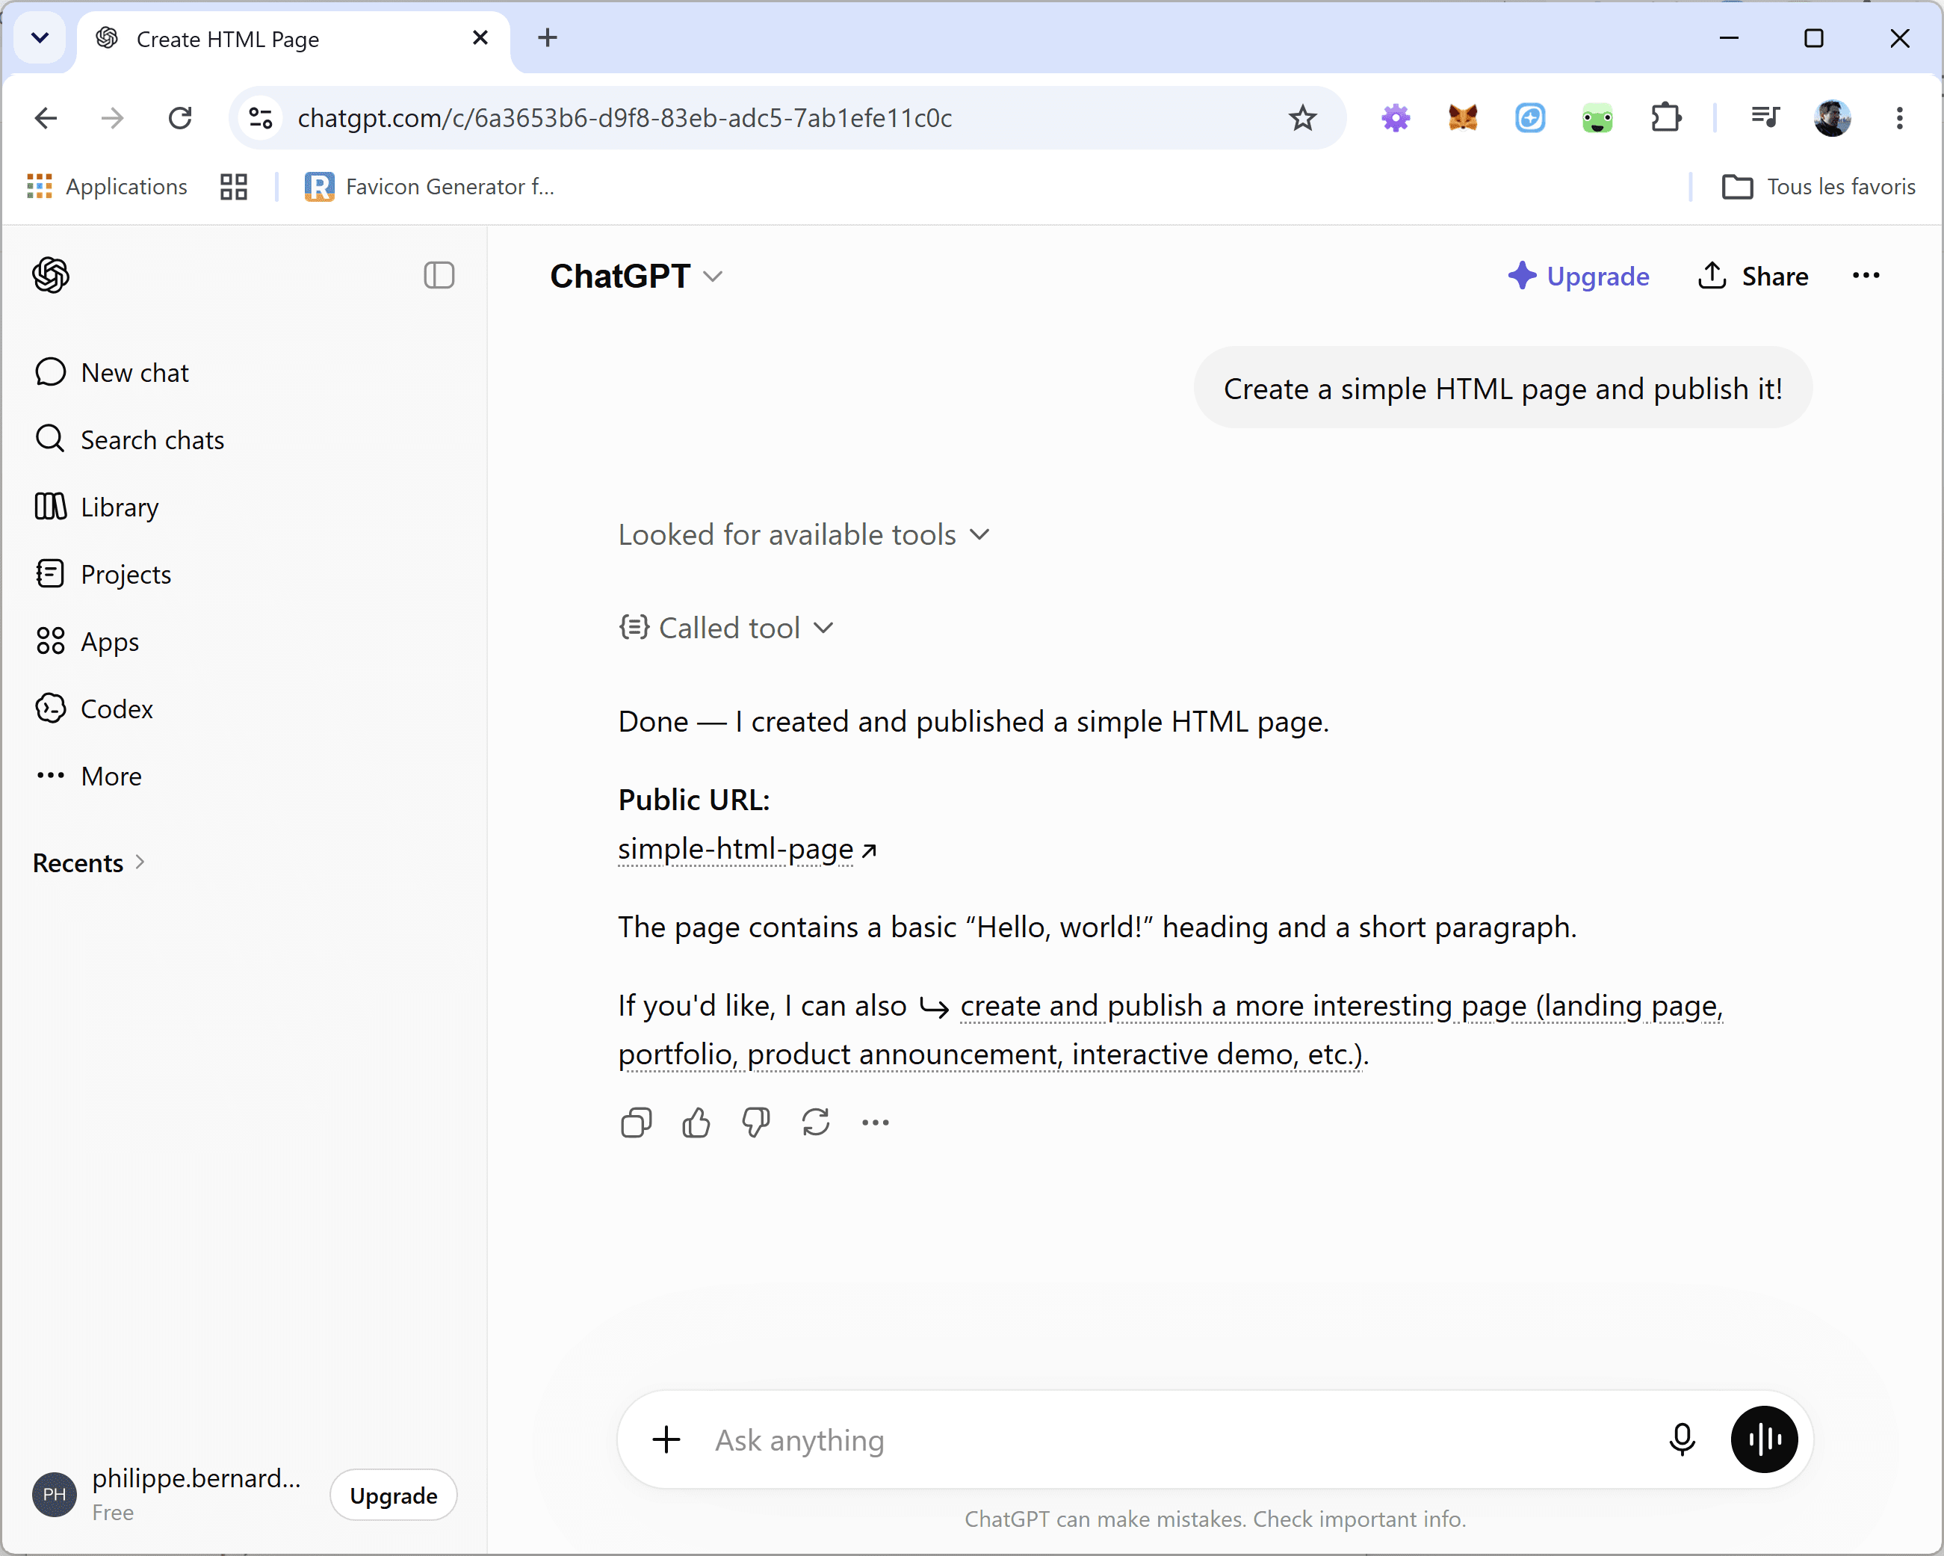Open the conversation options three-dot menu
This screenshot has width=1944, height=1556.
pyautogui.click(x=1866, y=275)
